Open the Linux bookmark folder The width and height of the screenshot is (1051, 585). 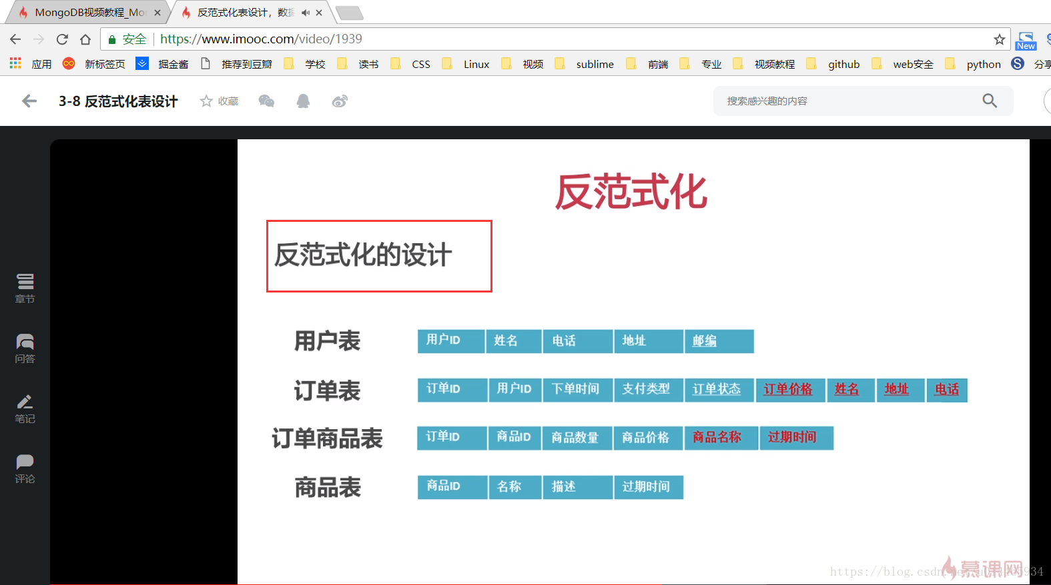click(x=466, y=64)
